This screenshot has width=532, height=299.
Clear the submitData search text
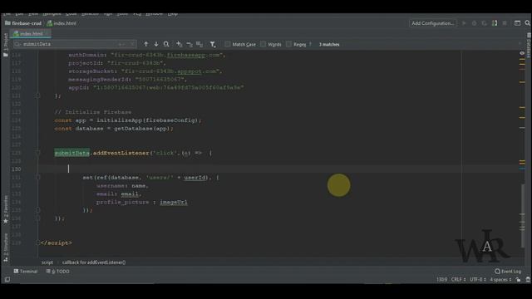click(132, 44)
